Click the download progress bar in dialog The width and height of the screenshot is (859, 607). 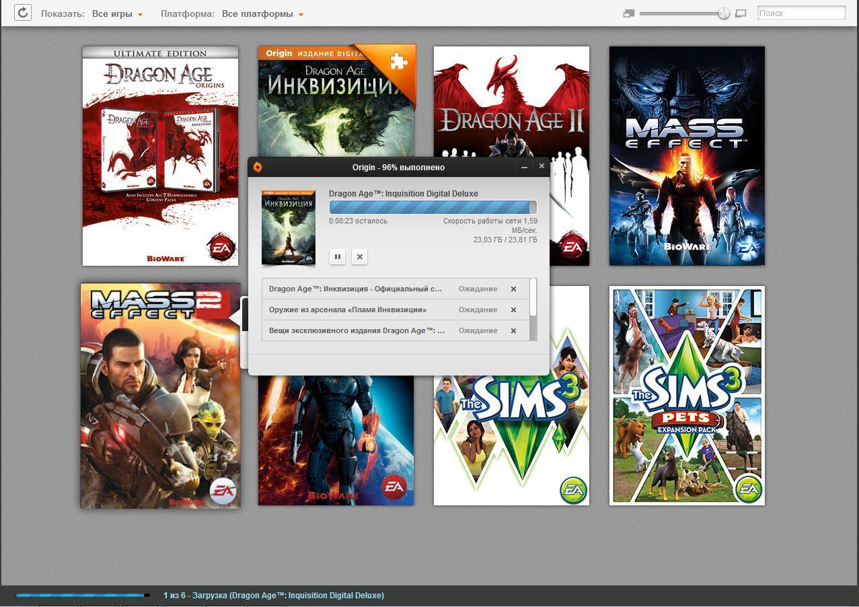433,207
